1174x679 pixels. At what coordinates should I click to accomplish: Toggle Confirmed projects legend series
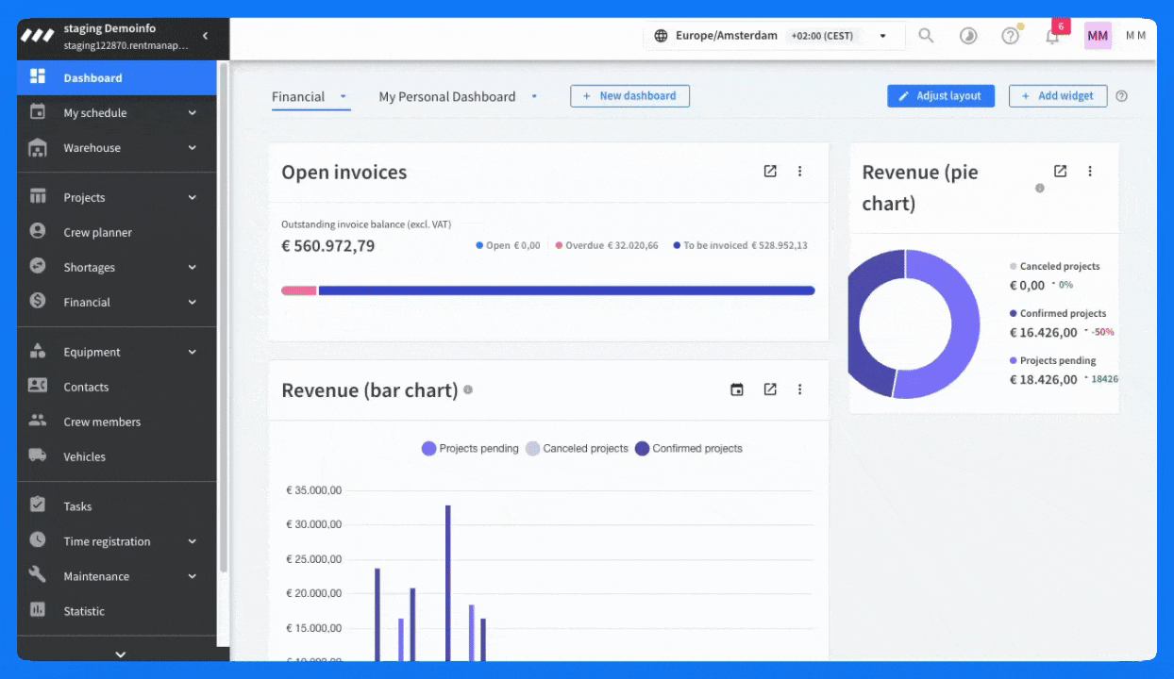(x=689, y=449)
